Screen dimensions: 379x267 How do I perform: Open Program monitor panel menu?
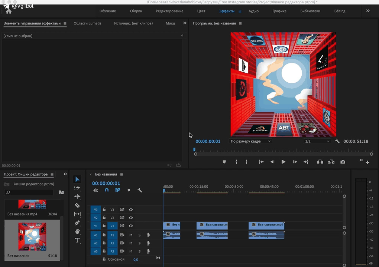coord(240,23)
